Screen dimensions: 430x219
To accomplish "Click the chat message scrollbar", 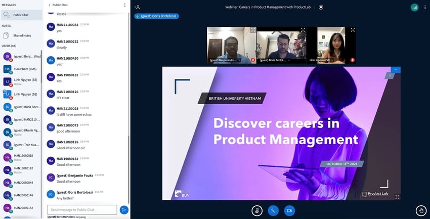I will [128, 169].
